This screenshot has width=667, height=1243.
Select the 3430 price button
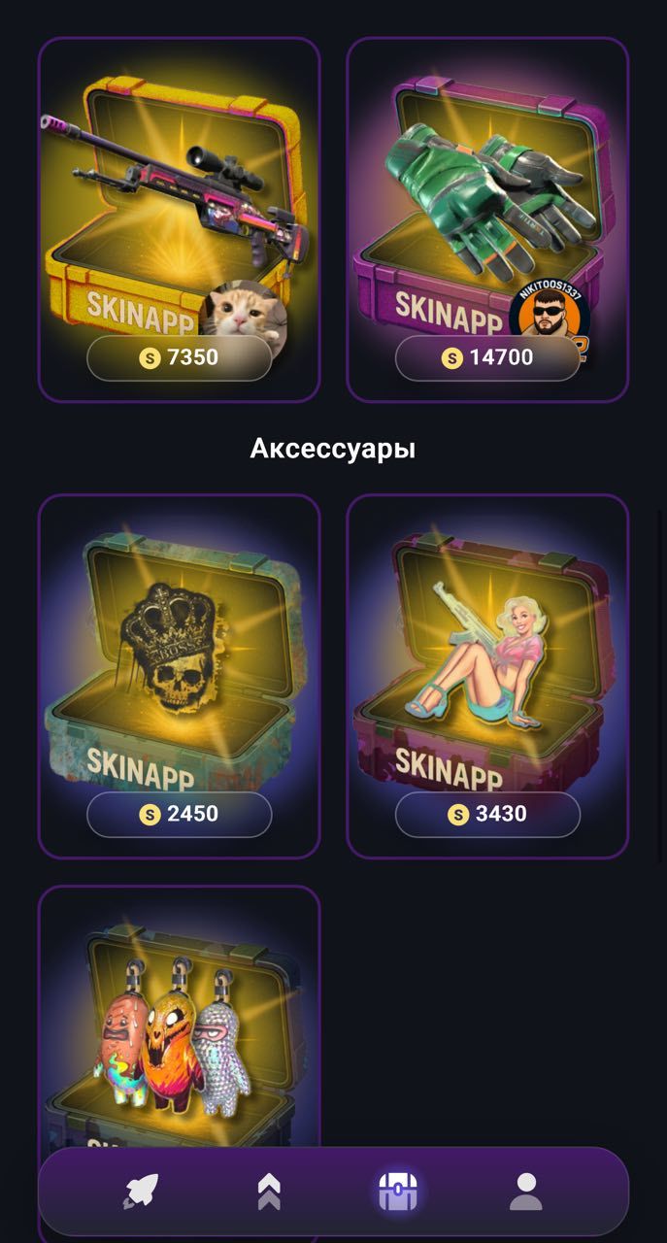pos(487,814)
